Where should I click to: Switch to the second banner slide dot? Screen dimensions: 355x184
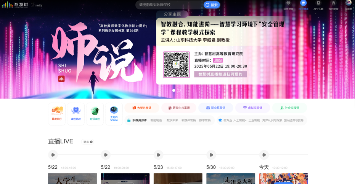click(180, 90)
